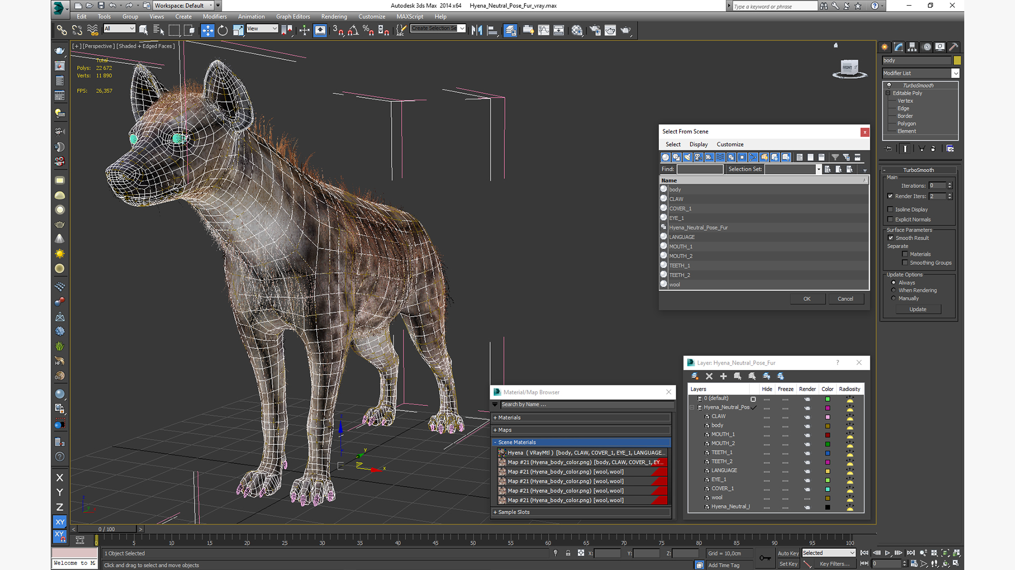Image resolution: width=1015 pixels, height=570 pixels.
Task: Toggle Render Iters checkbox
Action: pos(891,196)
